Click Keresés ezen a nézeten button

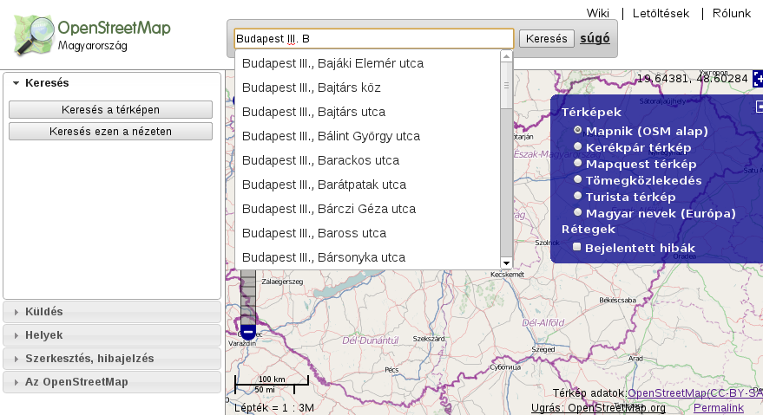point(110,131)
